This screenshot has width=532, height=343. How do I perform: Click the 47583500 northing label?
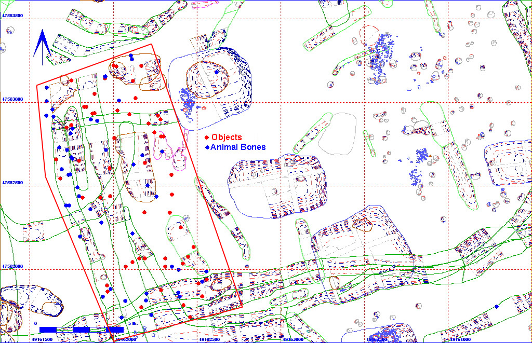click(x=13, y=16)
